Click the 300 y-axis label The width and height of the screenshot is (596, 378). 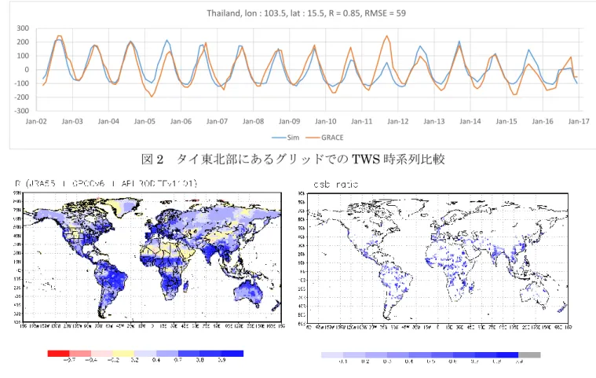coord(23,28)
